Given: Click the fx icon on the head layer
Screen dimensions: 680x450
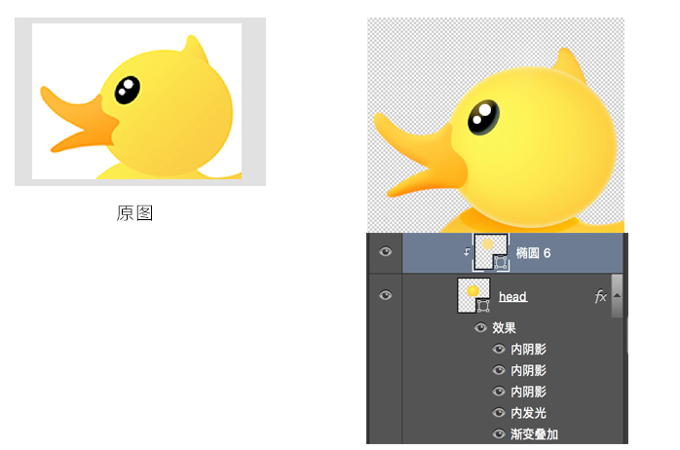Looking at the screenshot, I should tap(600, 296).
